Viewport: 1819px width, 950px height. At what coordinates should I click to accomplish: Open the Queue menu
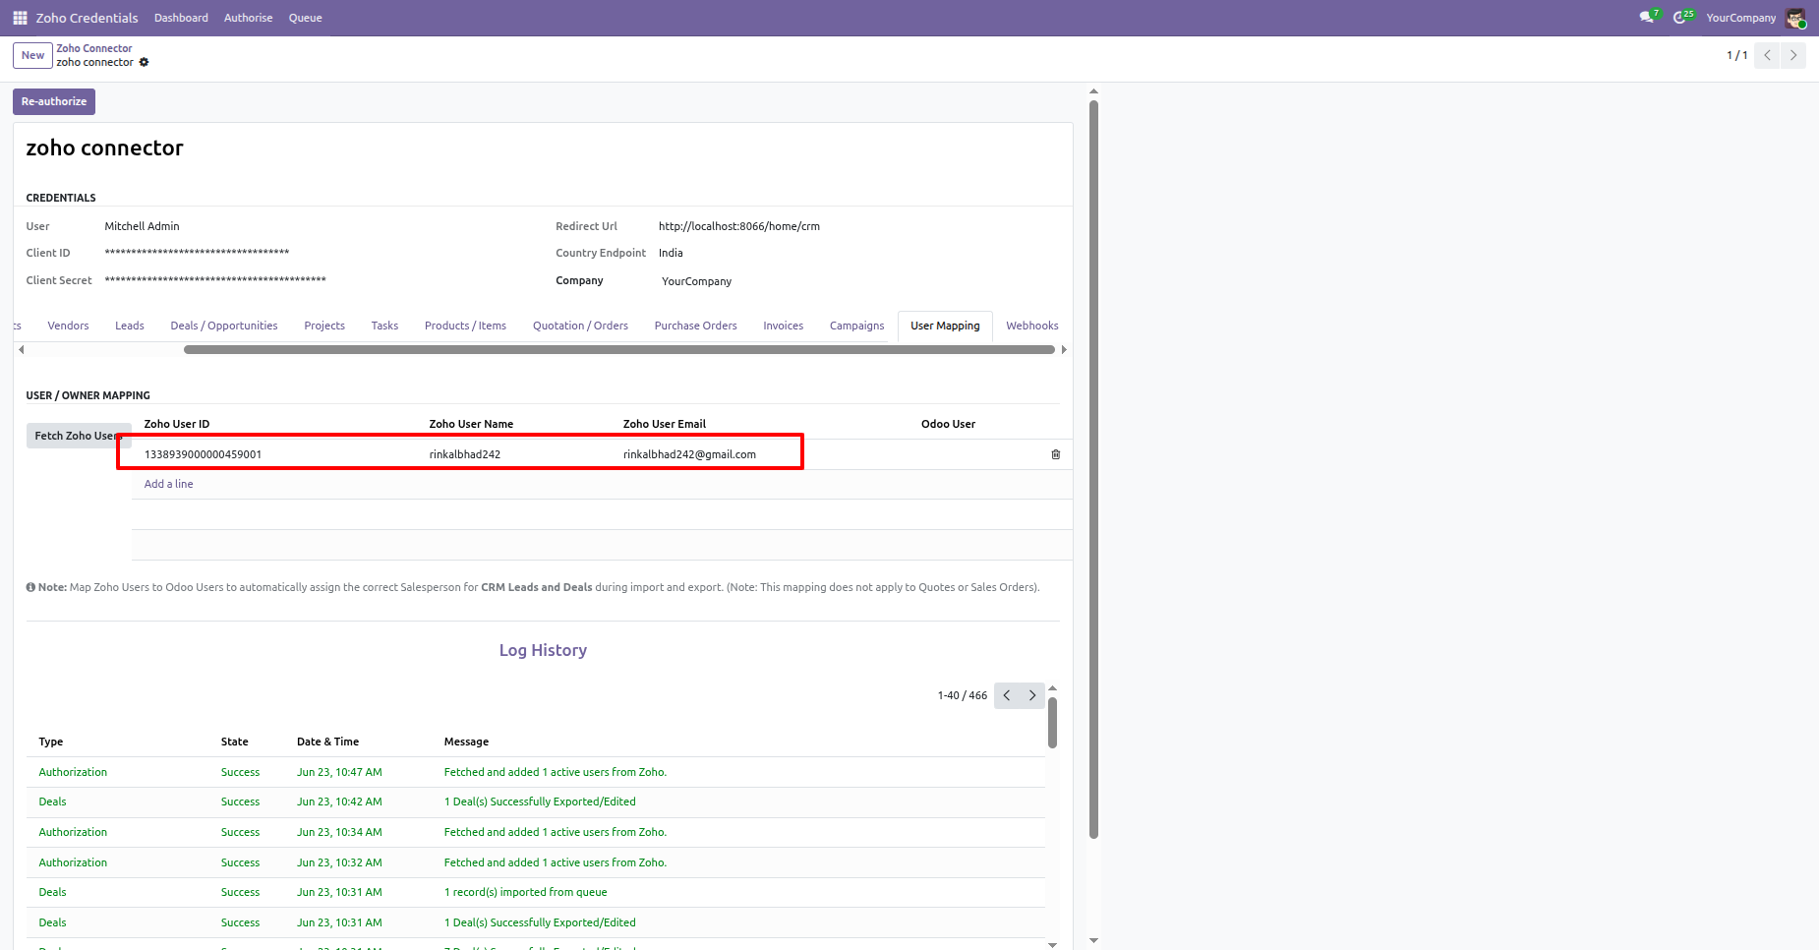[305, 18]
